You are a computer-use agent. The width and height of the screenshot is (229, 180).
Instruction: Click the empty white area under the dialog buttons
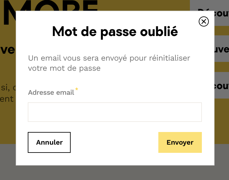tap(115, 159)
